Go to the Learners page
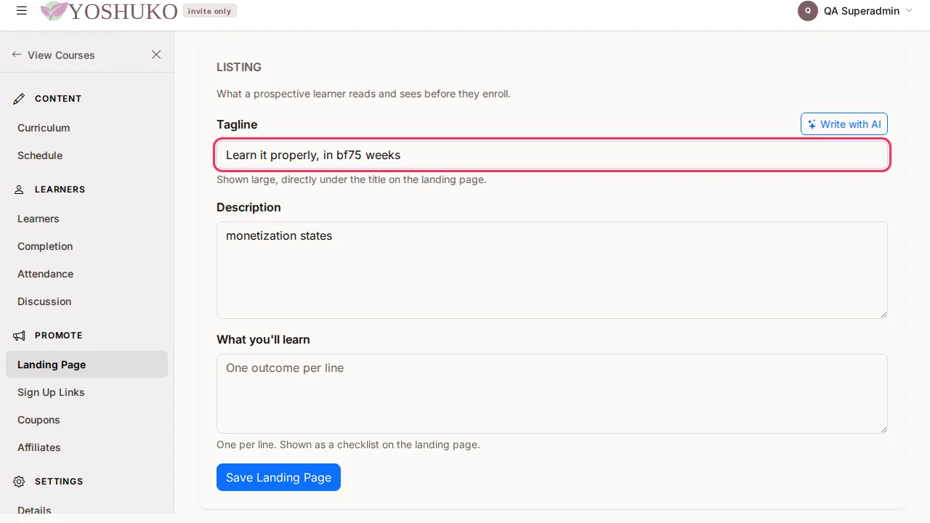930x523 pixels. tap(39, 219)
